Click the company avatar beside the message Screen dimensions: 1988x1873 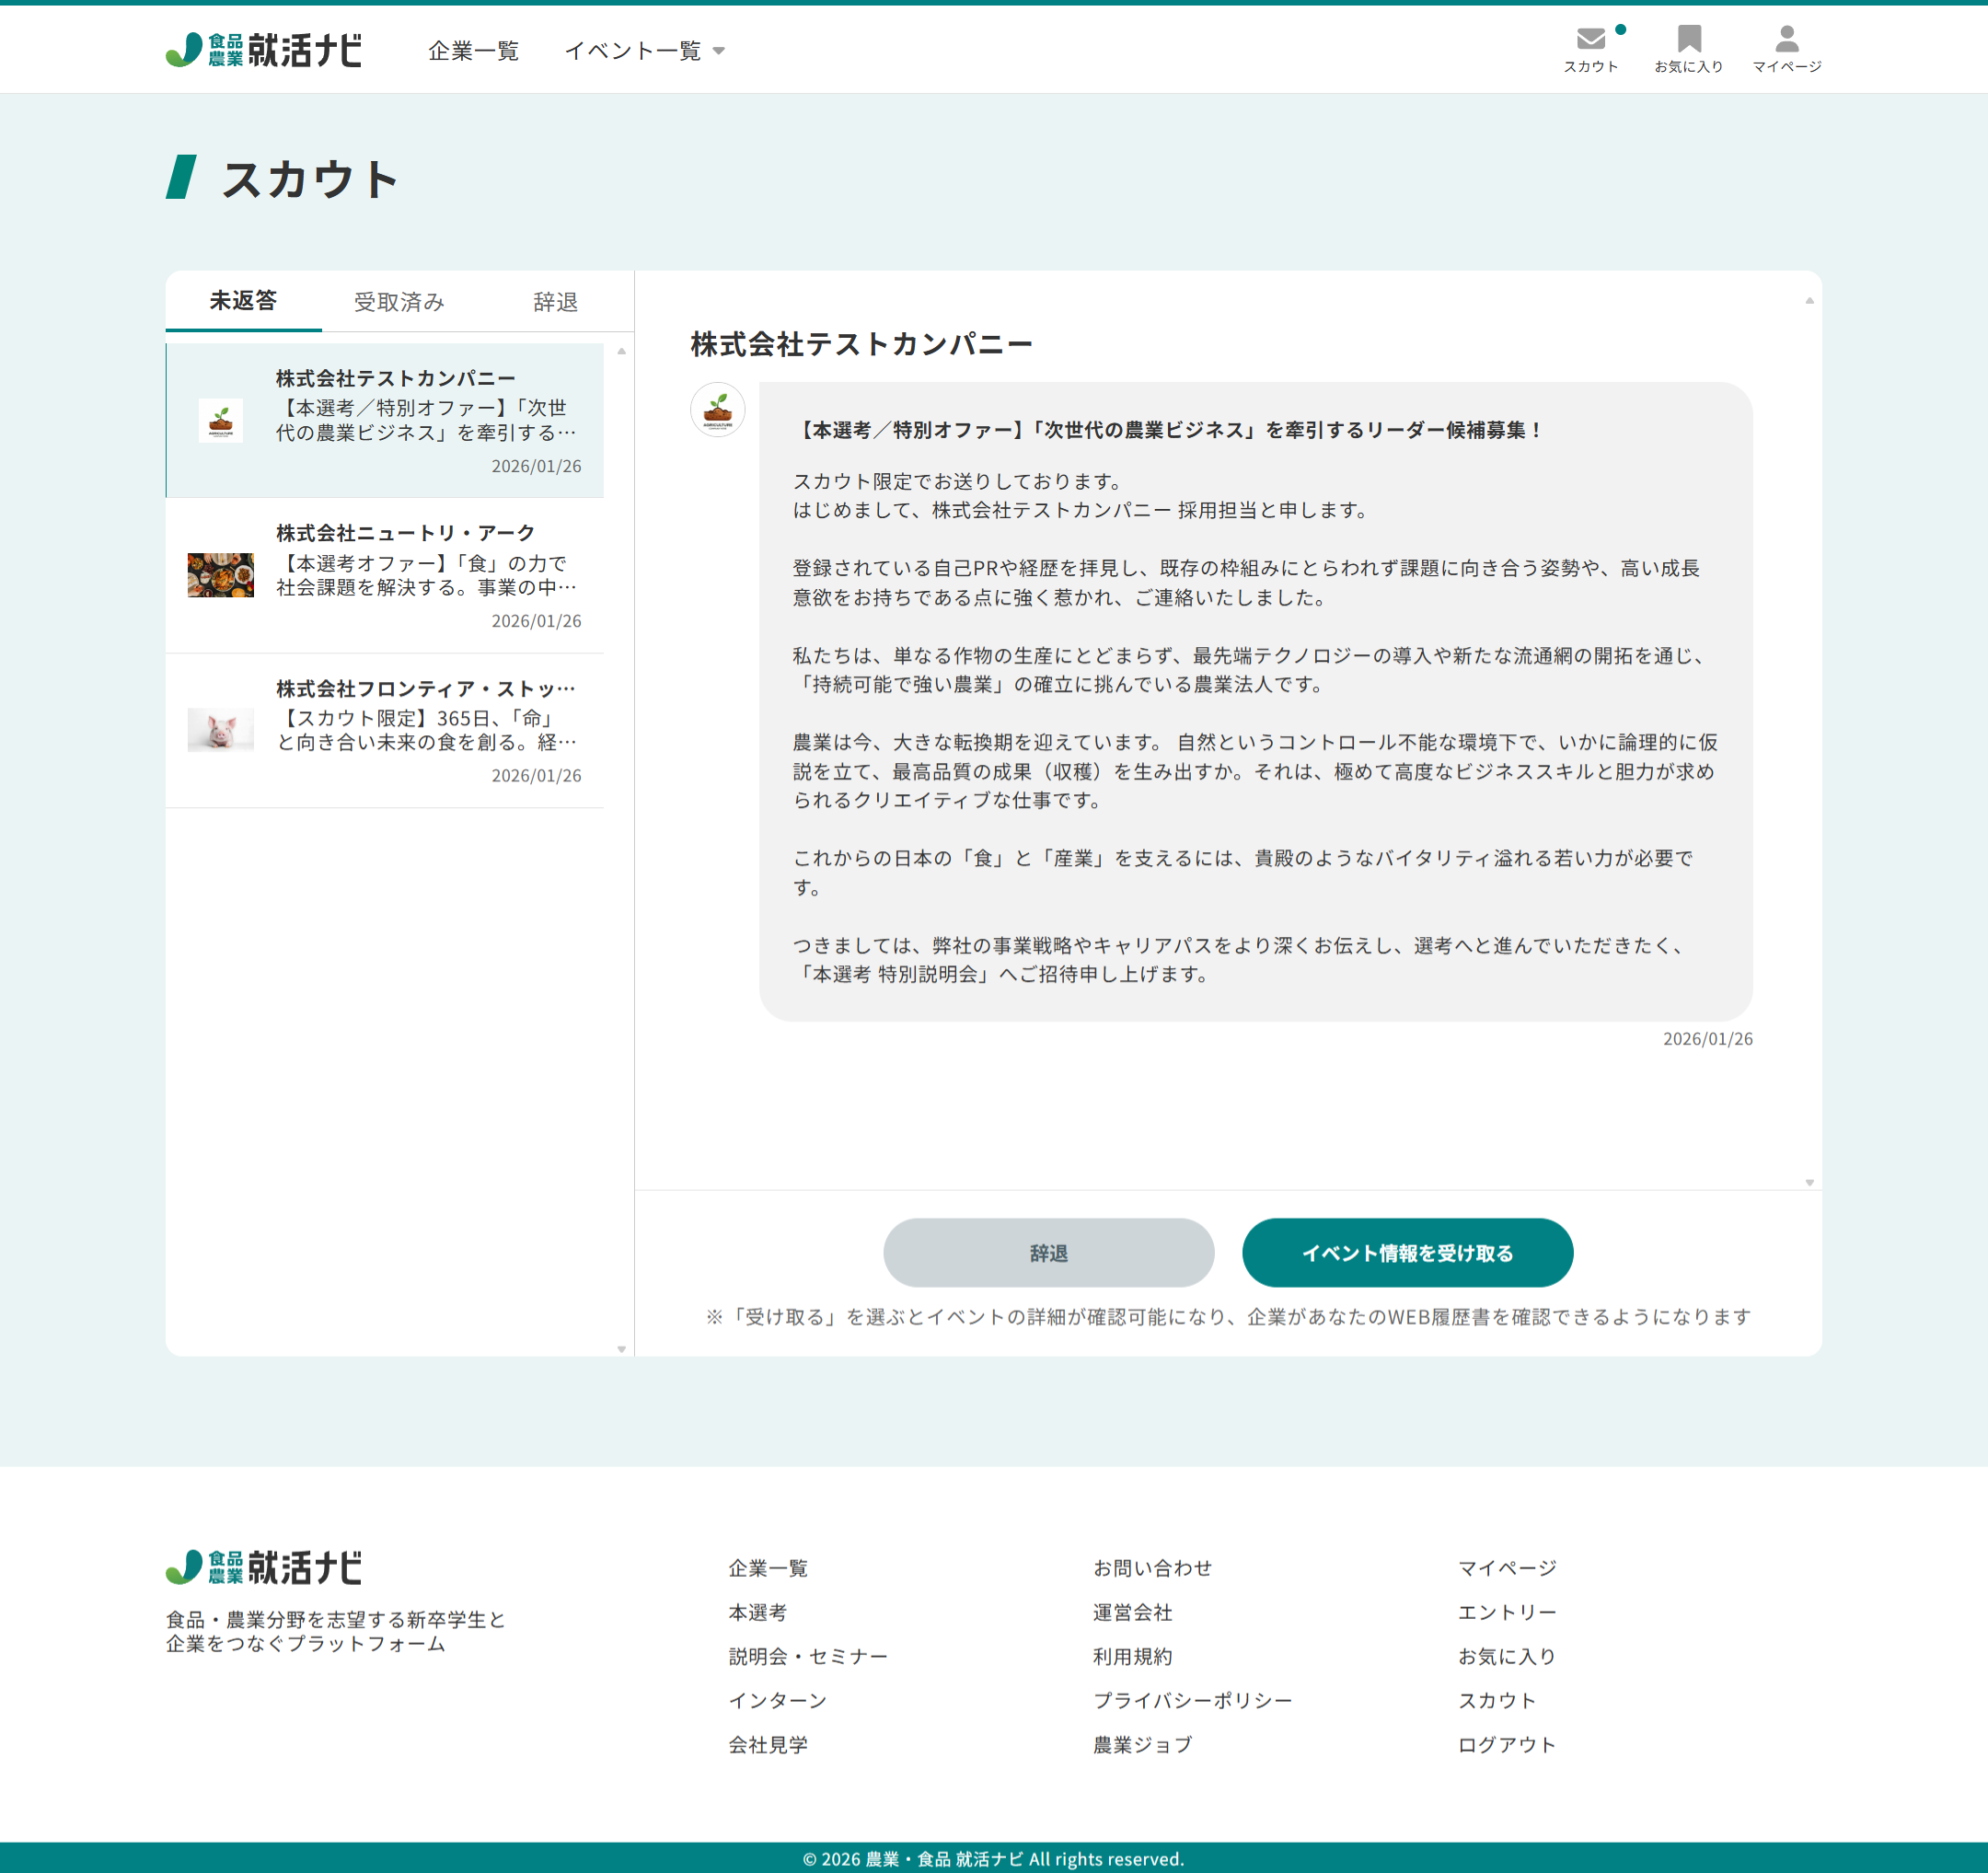(717, 410)
